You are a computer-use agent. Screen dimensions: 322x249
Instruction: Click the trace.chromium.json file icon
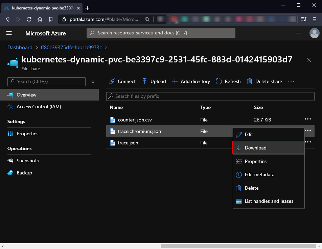tap(113, 131)
